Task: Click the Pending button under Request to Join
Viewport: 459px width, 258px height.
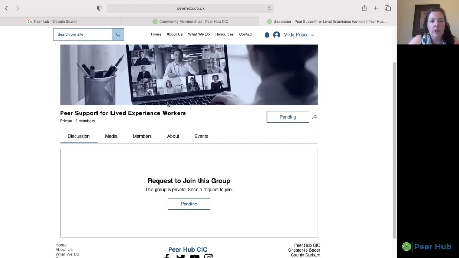Action: tap(189, 204)
